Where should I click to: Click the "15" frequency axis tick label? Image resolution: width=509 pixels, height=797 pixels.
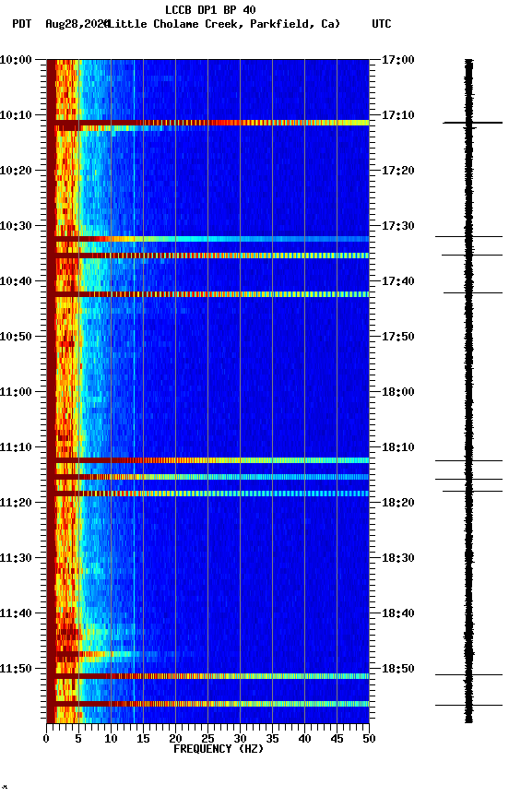click(x=143, y=739)
